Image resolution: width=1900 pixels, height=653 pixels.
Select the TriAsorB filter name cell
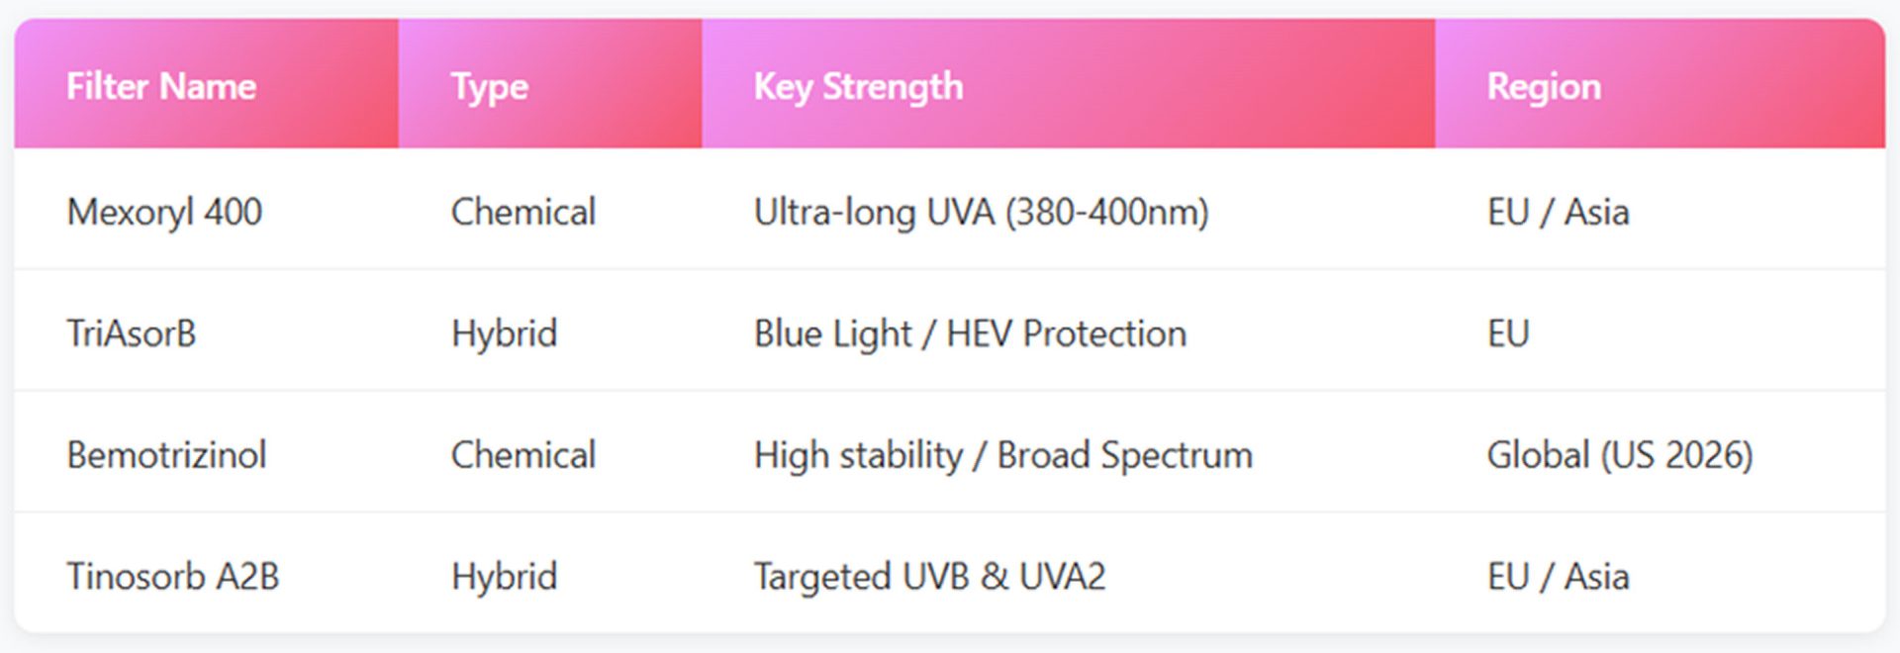point(132,333)
